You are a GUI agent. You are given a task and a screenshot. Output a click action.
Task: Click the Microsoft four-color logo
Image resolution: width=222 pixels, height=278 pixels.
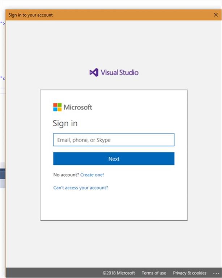tap(57, 107)
